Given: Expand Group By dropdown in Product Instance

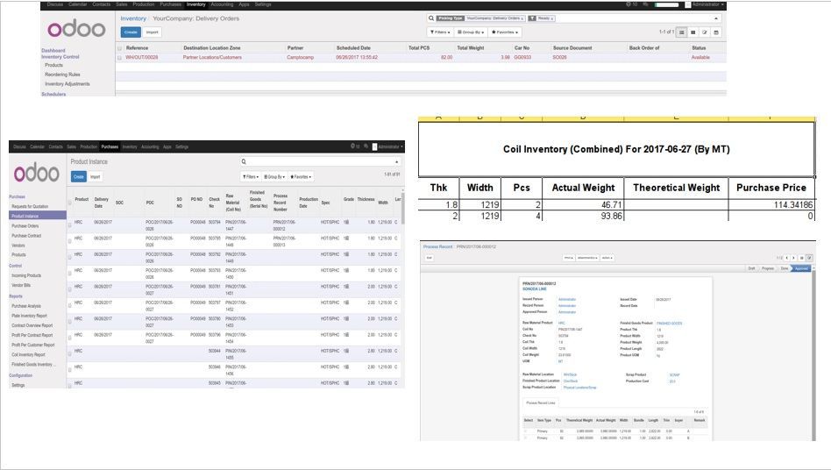Looking at the screenshot, I should point(274,176).
